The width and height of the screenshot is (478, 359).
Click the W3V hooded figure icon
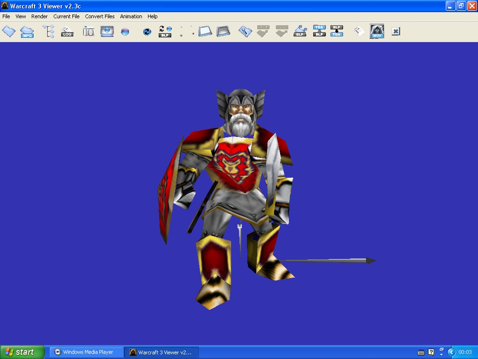point(377,31)
